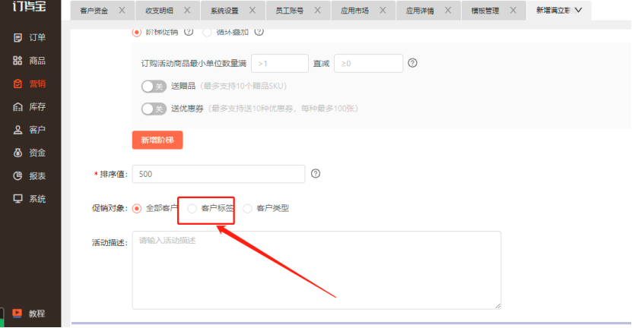Image resolution: width=632 pixels, height=328 pixels.
Task: Close the 应用详情 tab
Action: [448, 10]
